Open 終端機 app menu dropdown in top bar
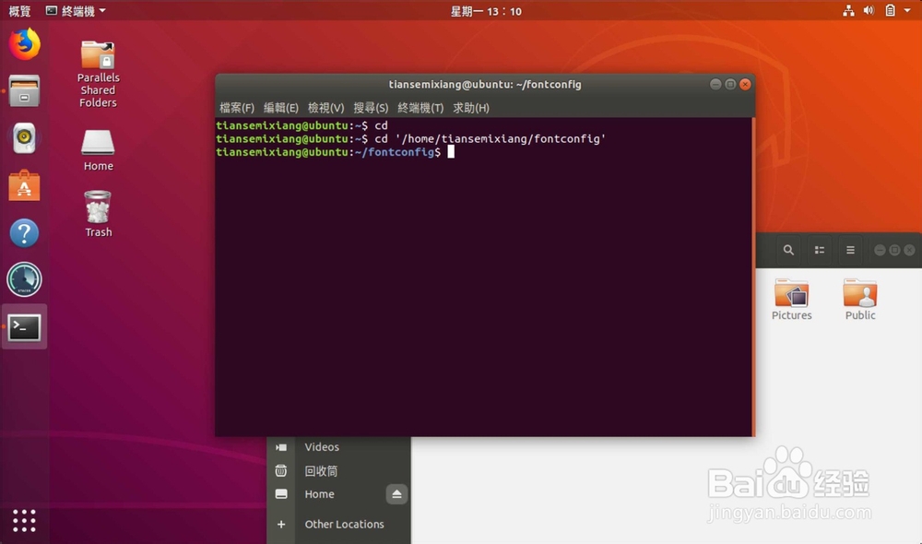Viewport: 922px width, 544px height. point(77,11)
